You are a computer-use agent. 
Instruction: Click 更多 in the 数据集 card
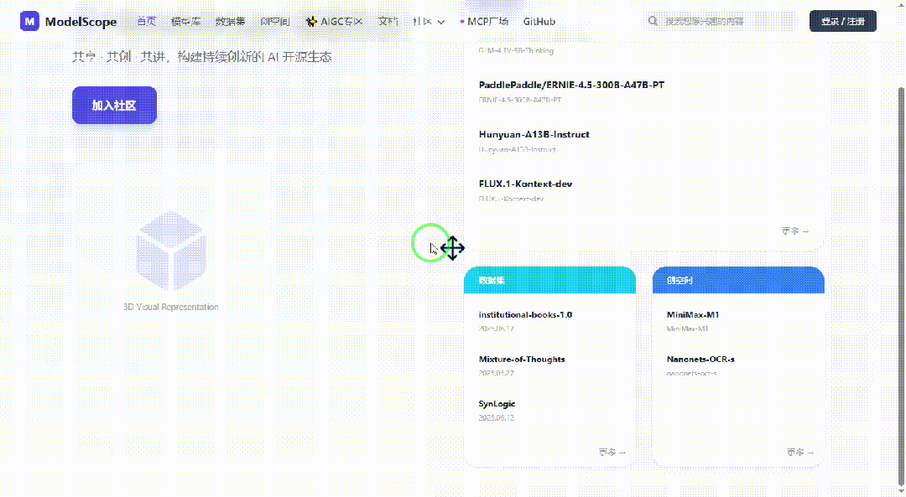click(612, 452)
